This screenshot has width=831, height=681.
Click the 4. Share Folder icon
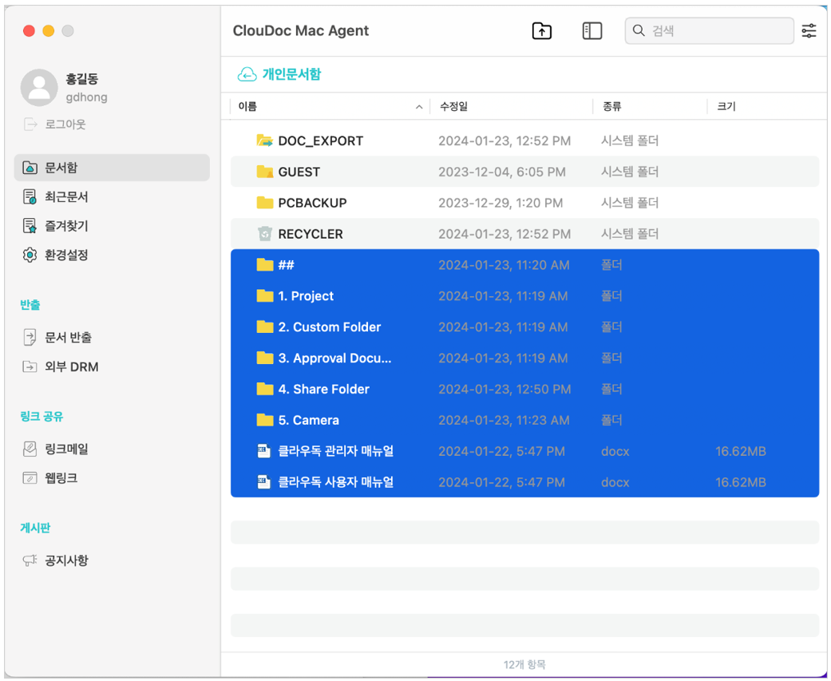tap(264, 389)
